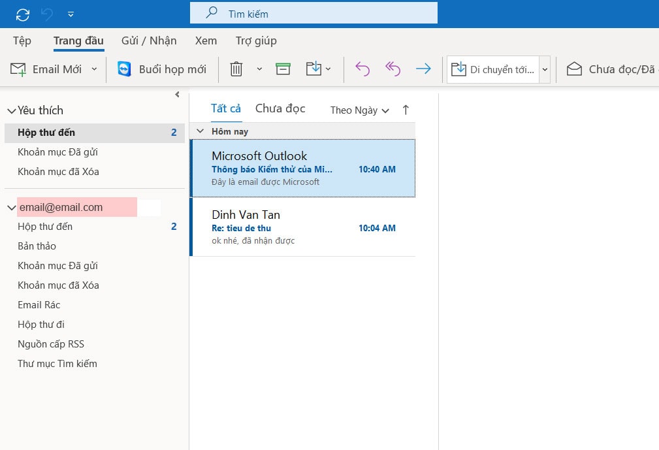Open the Hộp thư đi outbox folder
The height and width of the screenshot is (450, 659).
41,325
